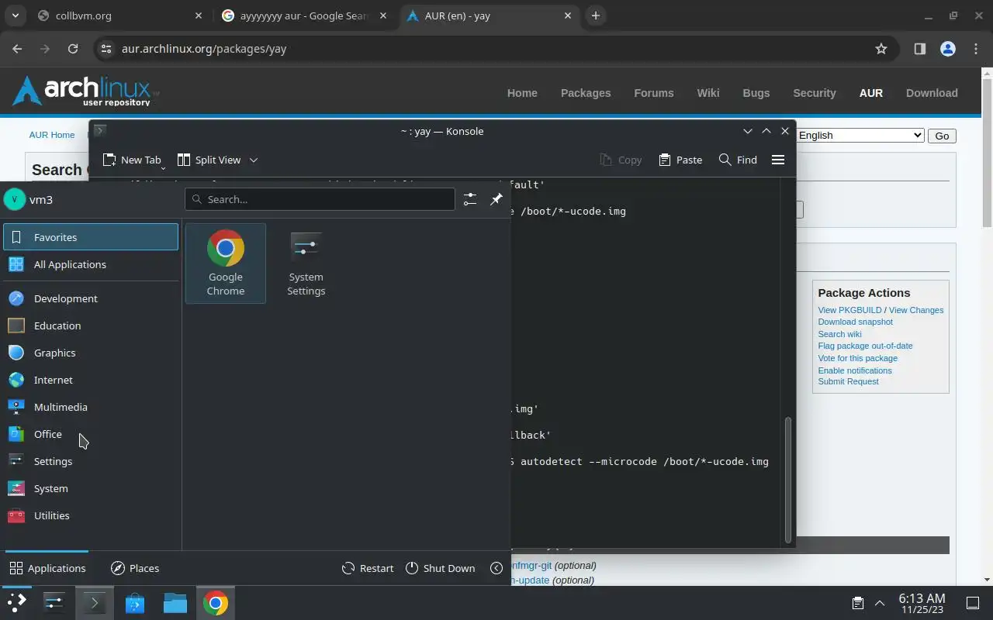Open Packages in Arch nav
The image size is (993, 620).
coord(586,93)
